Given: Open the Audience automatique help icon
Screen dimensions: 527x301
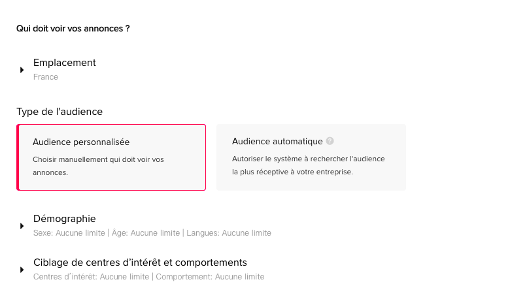Looking at the screenshot, I should [330, 141].
